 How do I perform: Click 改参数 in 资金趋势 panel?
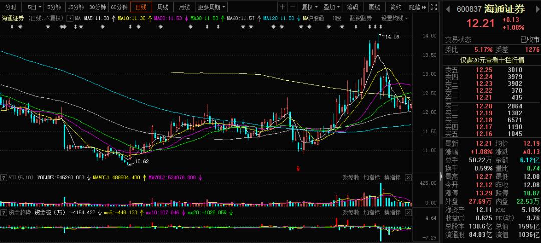point(351,212)
